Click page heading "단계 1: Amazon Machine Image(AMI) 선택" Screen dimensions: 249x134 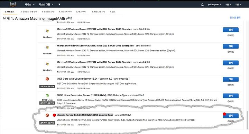pos(38,18)
